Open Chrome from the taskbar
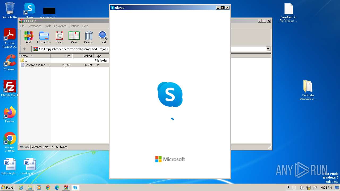 click(x=48, y=188)
